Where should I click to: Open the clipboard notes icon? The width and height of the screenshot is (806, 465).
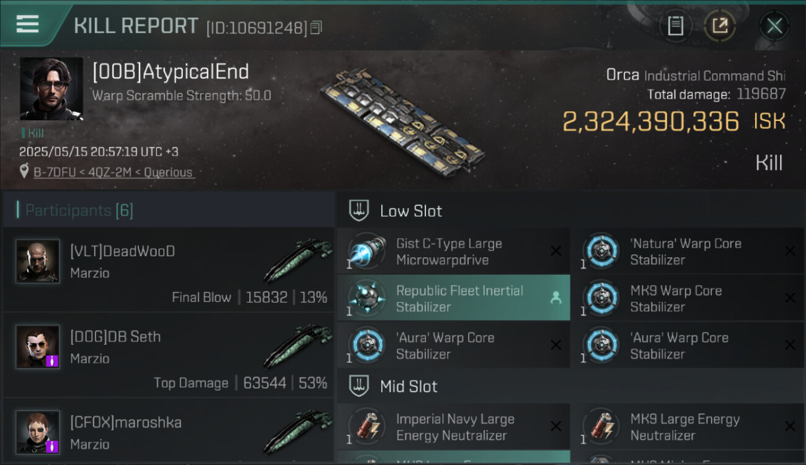[675, 25]
